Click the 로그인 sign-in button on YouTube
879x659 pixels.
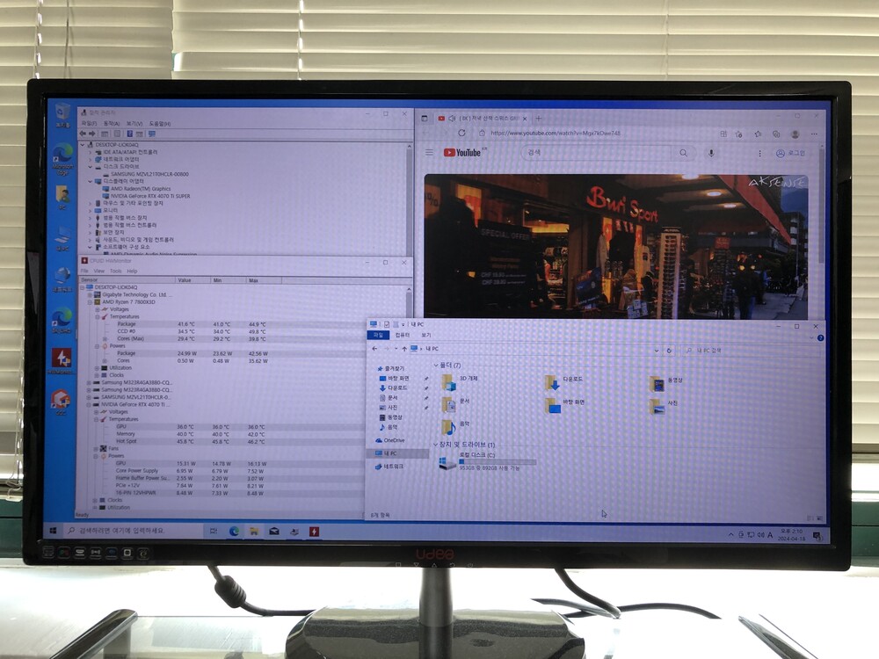[790, 152]
